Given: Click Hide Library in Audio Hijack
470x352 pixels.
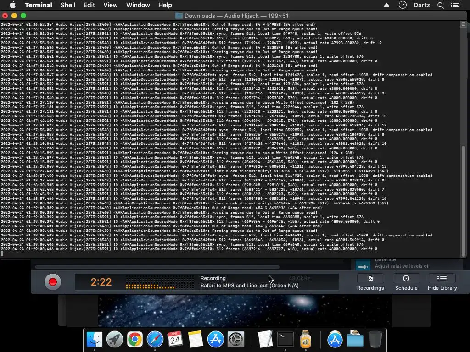Looking at the screenshot, I should pyautogui.click(x=442, y=282).
